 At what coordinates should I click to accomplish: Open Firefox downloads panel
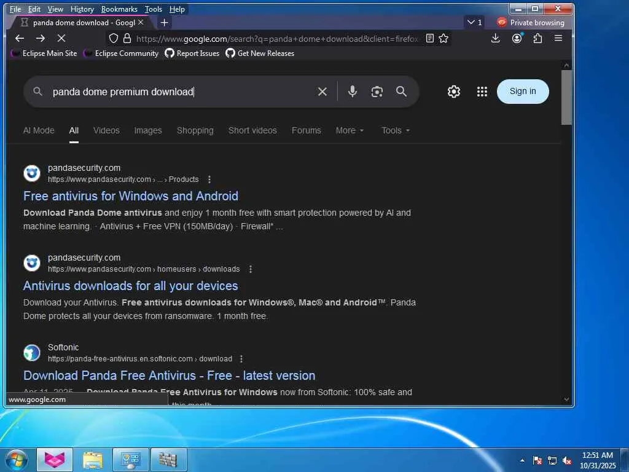pos(496,38)
